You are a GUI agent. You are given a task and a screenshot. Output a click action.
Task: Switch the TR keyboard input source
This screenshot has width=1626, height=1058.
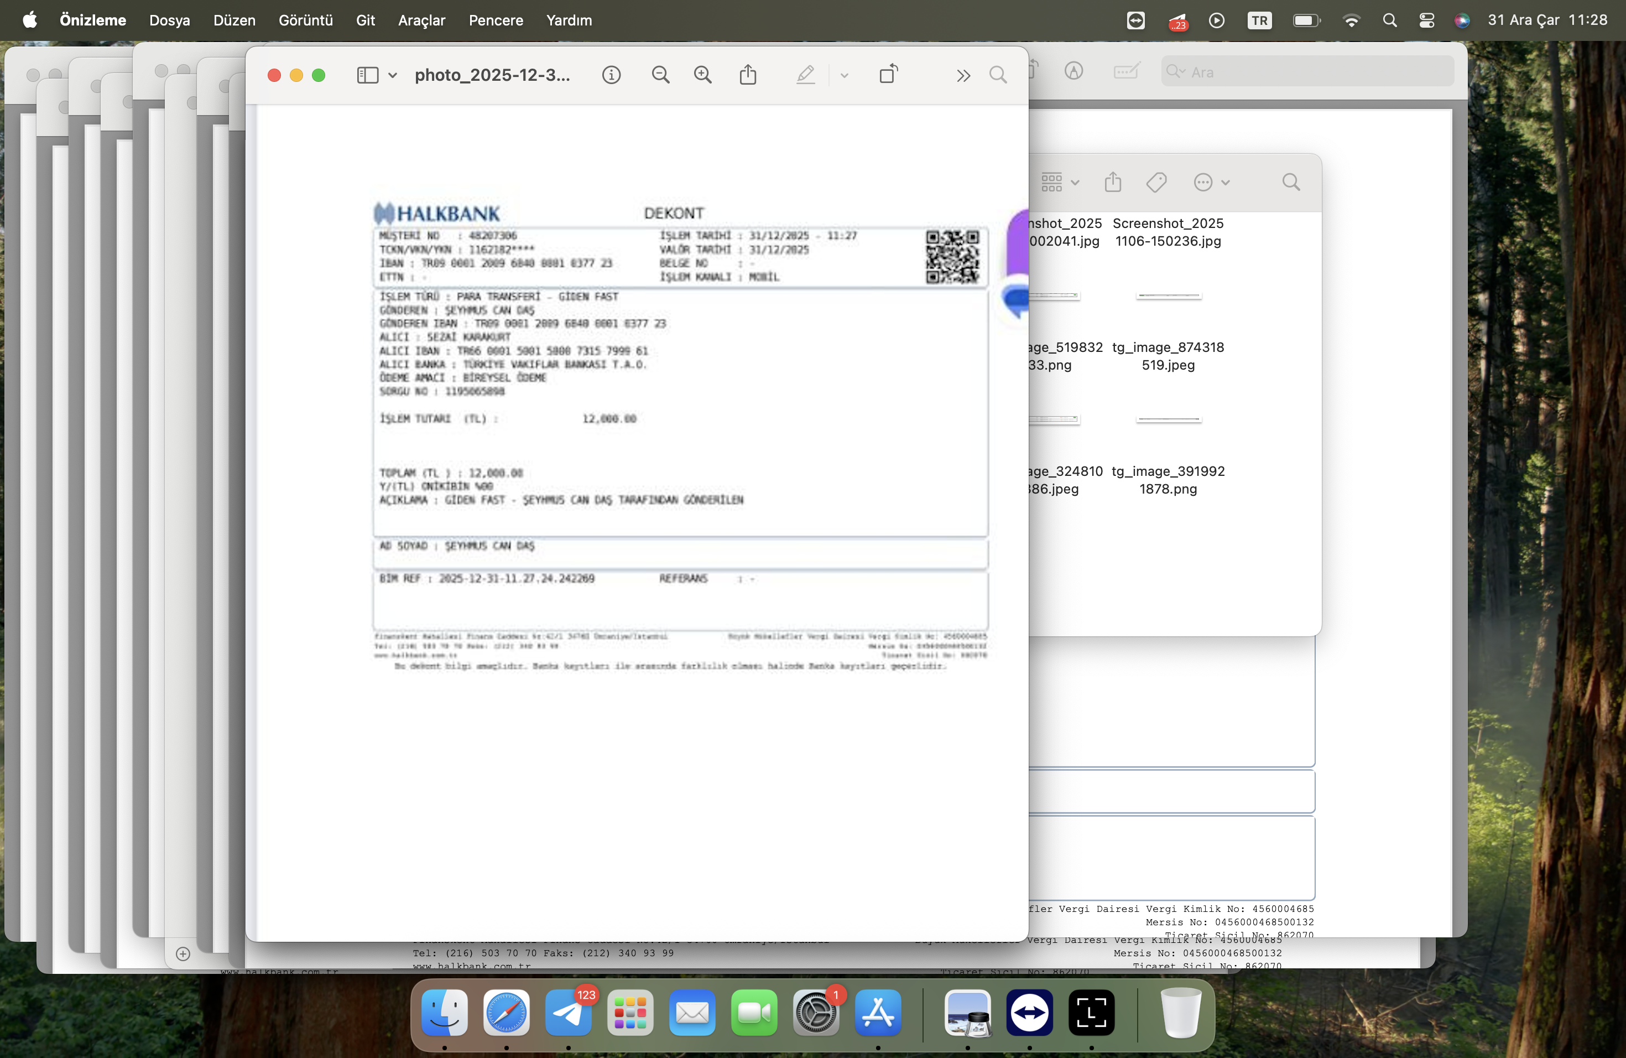1260,20
